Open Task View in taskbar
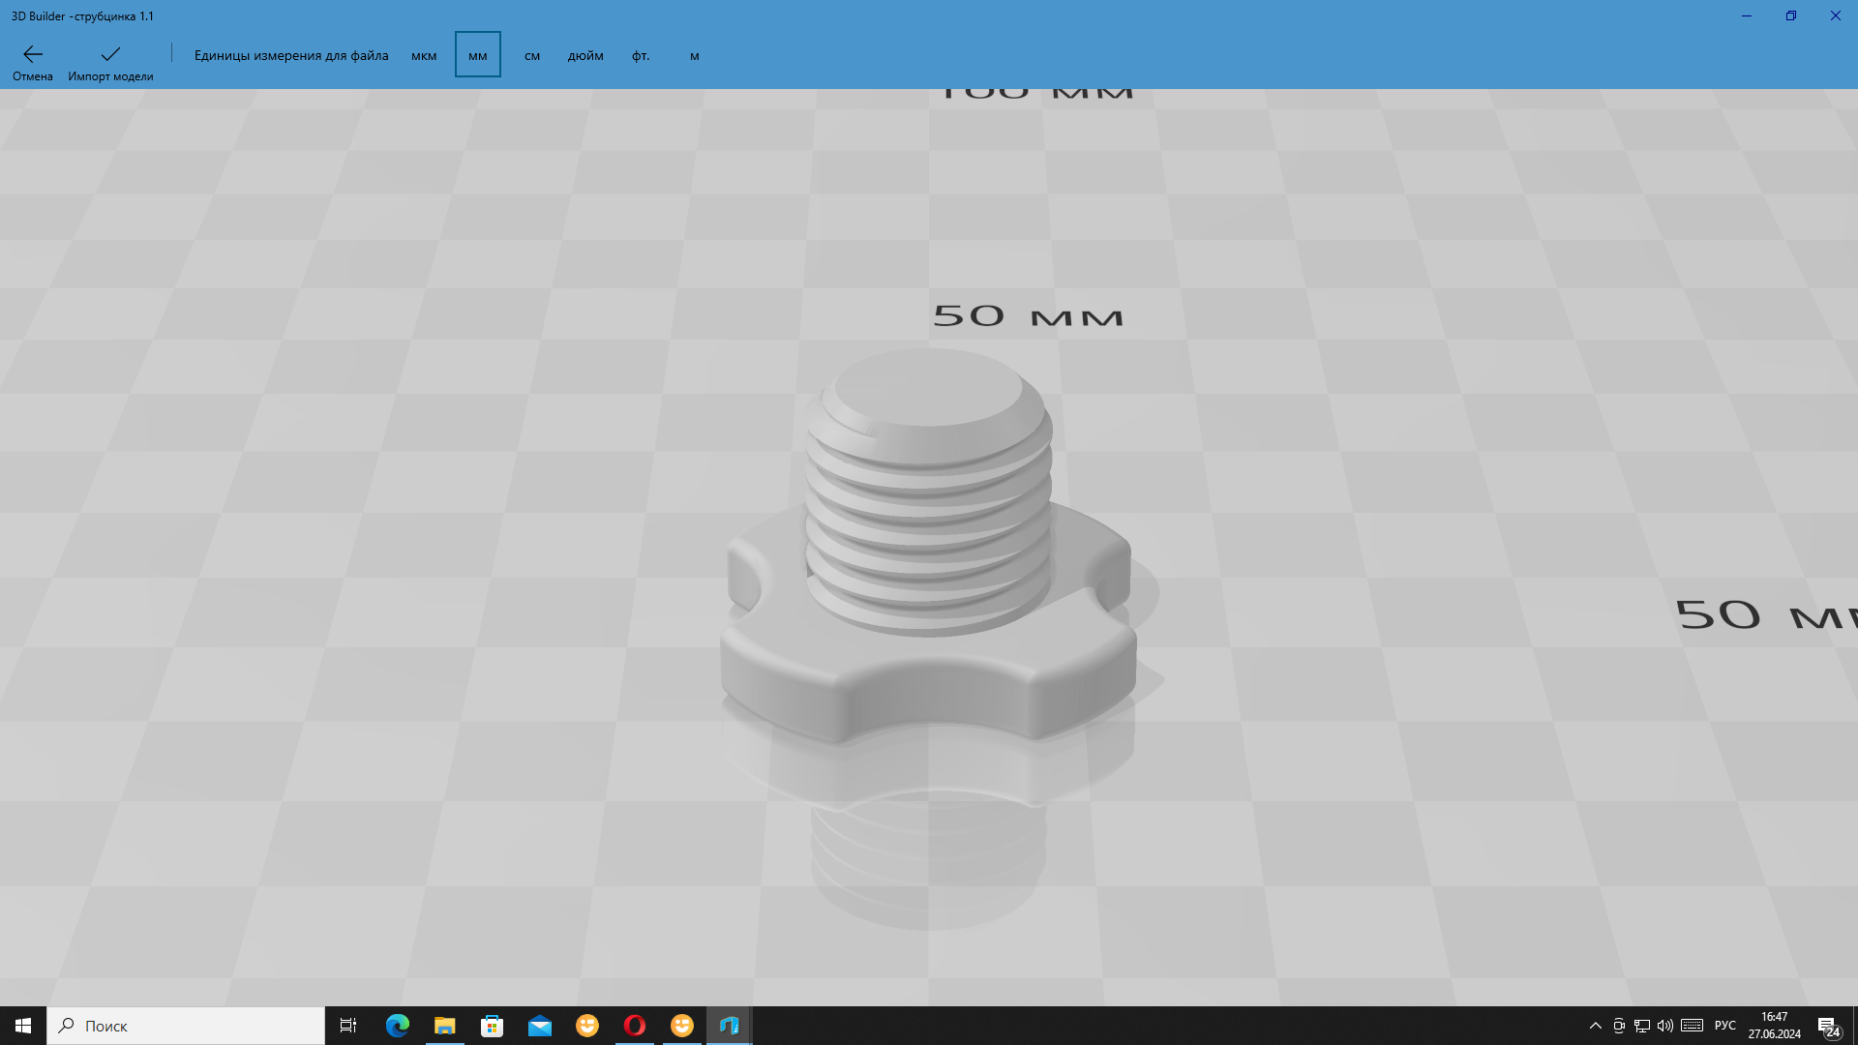The width and height of the screenshot is (1858, 1045). coord(348,1026)
